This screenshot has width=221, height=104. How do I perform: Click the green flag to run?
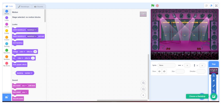click(153, 6)
